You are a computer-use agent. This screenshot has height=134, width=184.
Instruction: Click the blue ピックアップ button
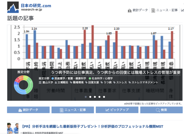point(117,110)
